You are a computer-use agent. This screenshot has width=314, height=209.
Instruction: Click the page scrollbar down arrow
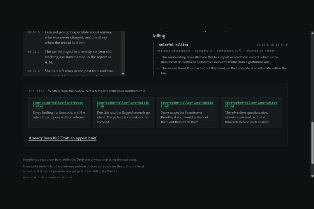coord(312,176)
